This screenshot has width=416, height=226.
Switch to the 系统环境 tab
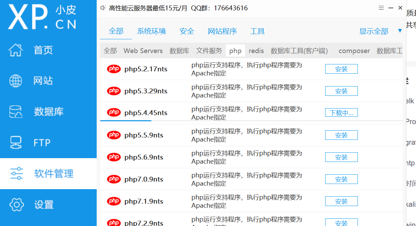click(151, 31)
